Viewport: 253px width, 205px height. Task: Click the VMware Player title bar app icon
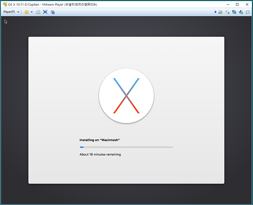tap(5, 5)
